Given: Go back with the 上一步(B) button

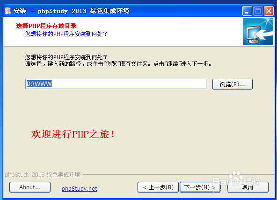Looking at the screenshot, I should [158, 187].
